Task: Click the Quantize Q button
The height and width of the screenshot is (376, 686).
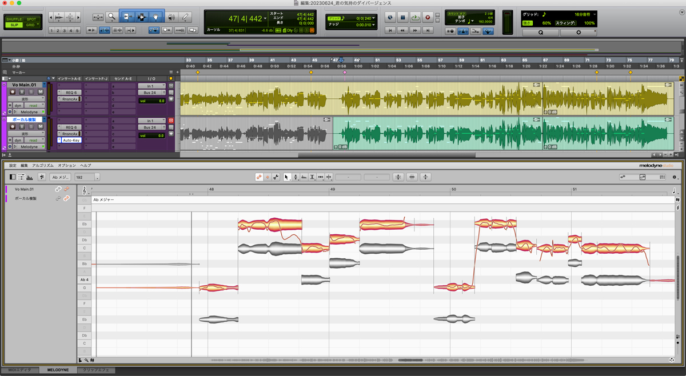Action: click(540, 33)
